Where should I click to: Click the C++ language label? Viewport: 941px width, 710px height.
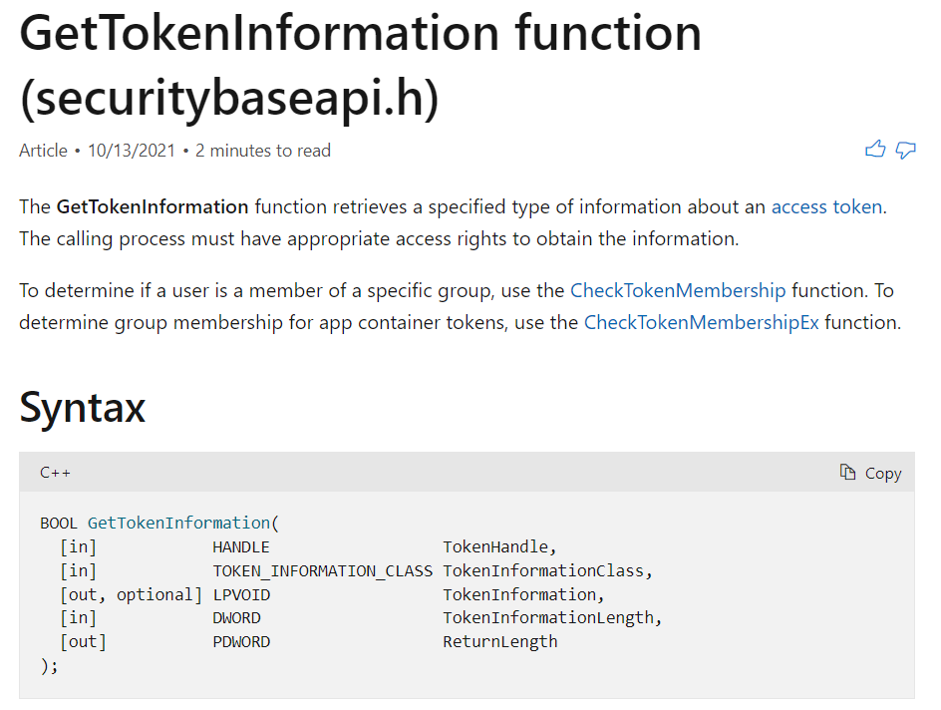tap(55, 473)
